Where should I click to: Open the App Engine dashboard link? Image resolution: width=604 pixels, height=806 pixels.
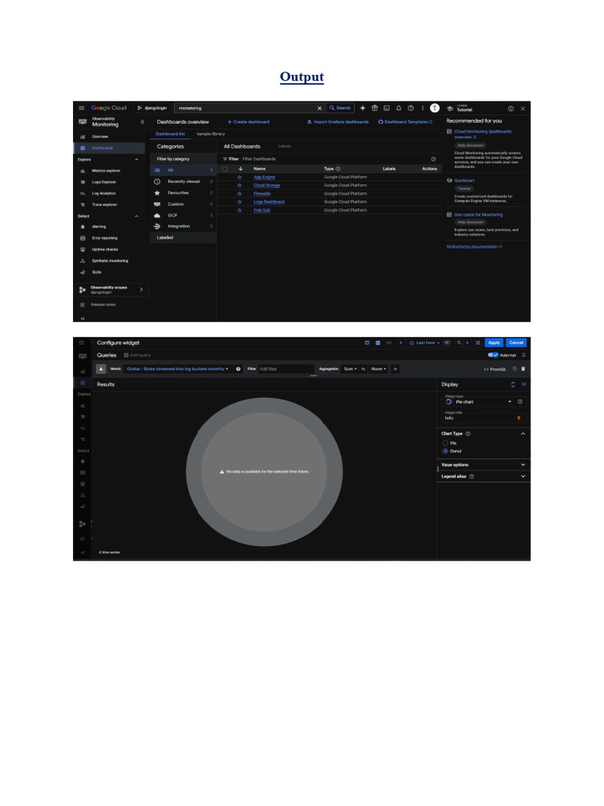tap(264, 177)
